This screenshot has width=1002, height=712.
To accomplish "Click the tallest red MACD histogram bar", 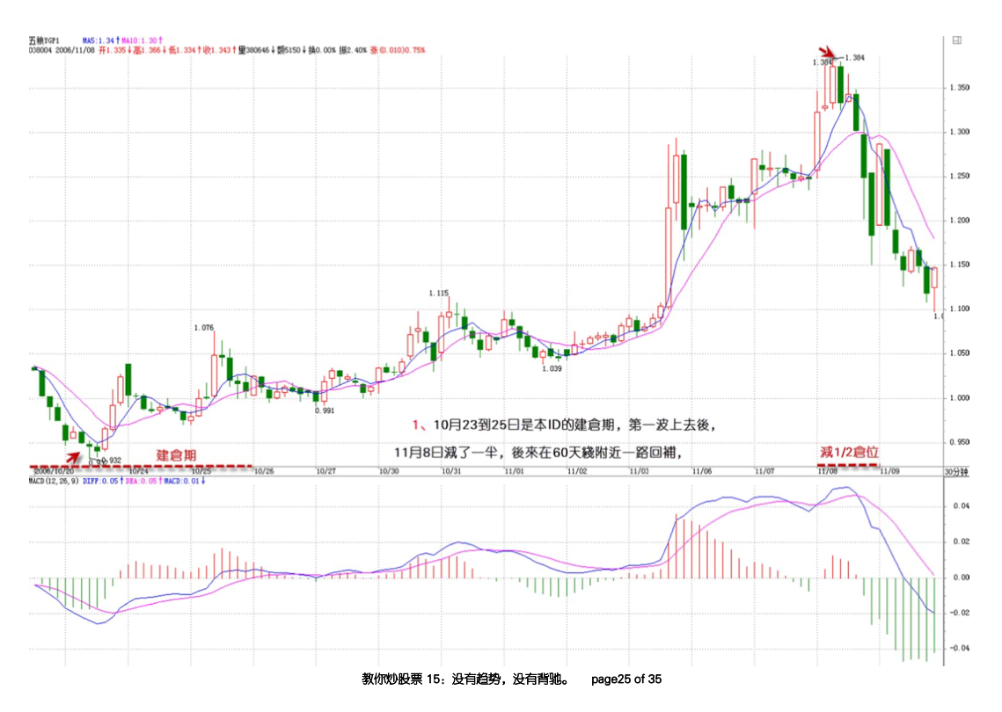I will 677,541.
